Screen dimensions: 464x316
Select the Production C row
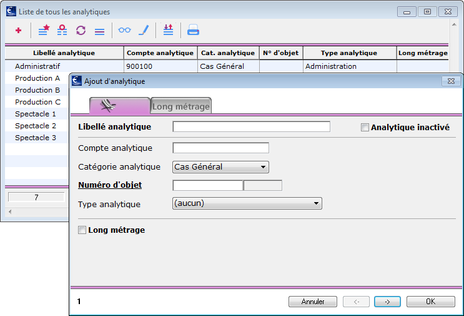coord(37,102)
